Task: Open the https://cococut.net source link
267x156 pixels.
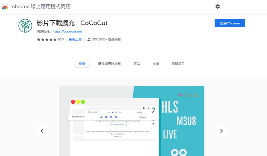Action: coord(67,31)
